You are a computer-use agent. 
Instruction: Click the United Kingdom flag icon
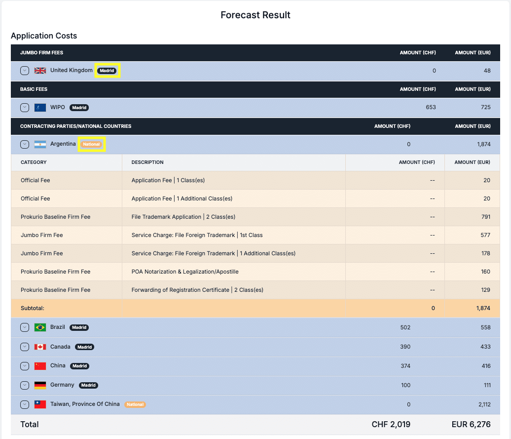point(40,71)
